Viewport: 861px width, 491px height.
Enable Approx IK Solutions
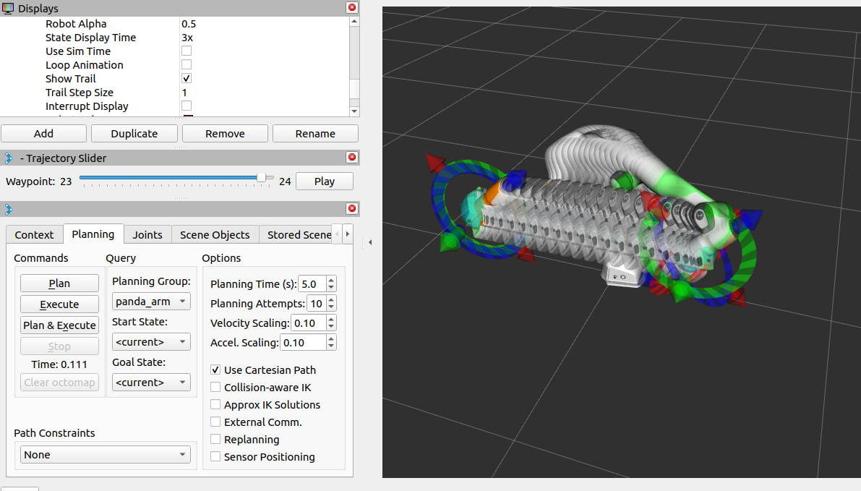(216, 405)
